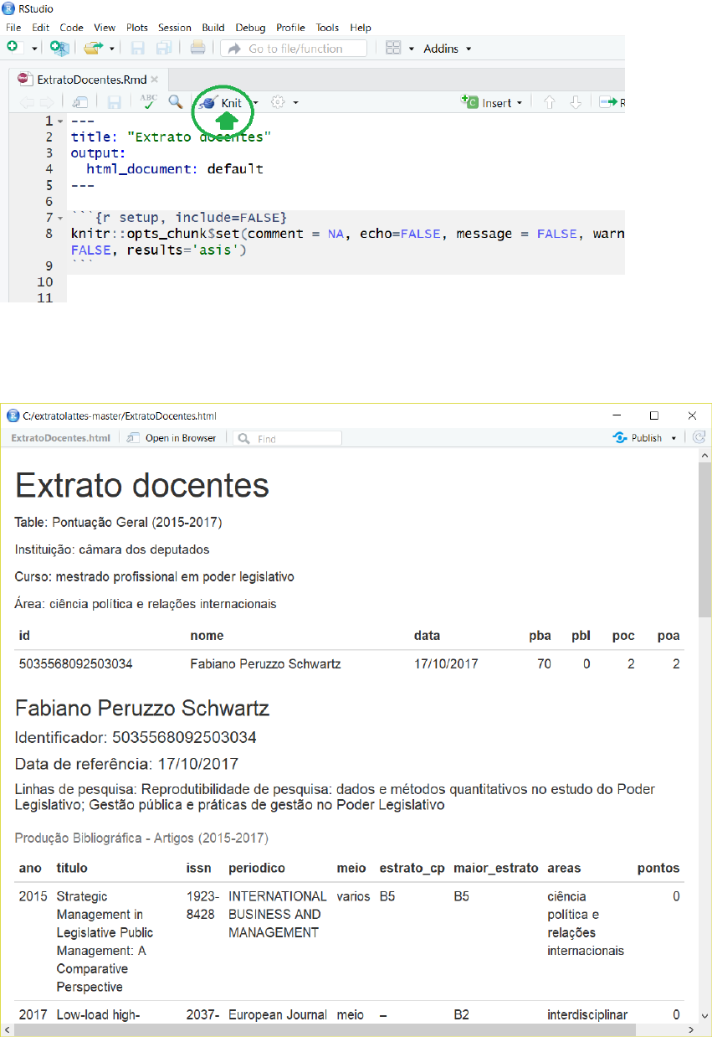Open the panes layout dropdown arrow
Viewport: 712px width, 1037px height.
click(412, 49)
